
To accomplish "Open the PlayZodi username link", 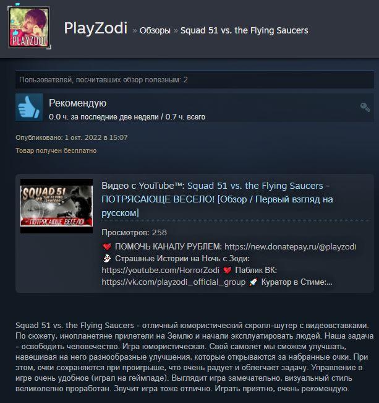I will click(95, 28).
